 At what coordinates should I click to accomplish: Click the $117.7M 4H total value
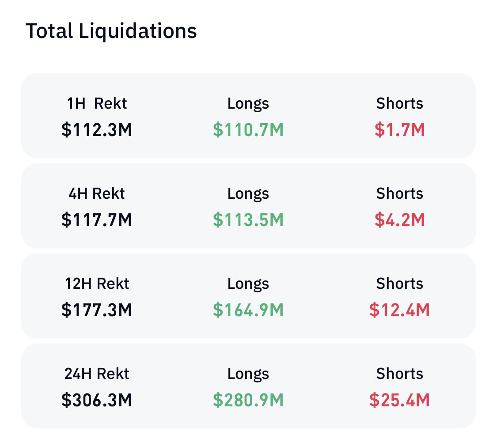pos(97,220)
